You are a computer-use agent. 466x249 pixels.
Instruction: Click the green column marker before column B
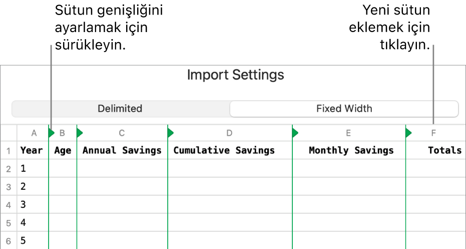tap(51, 133)
